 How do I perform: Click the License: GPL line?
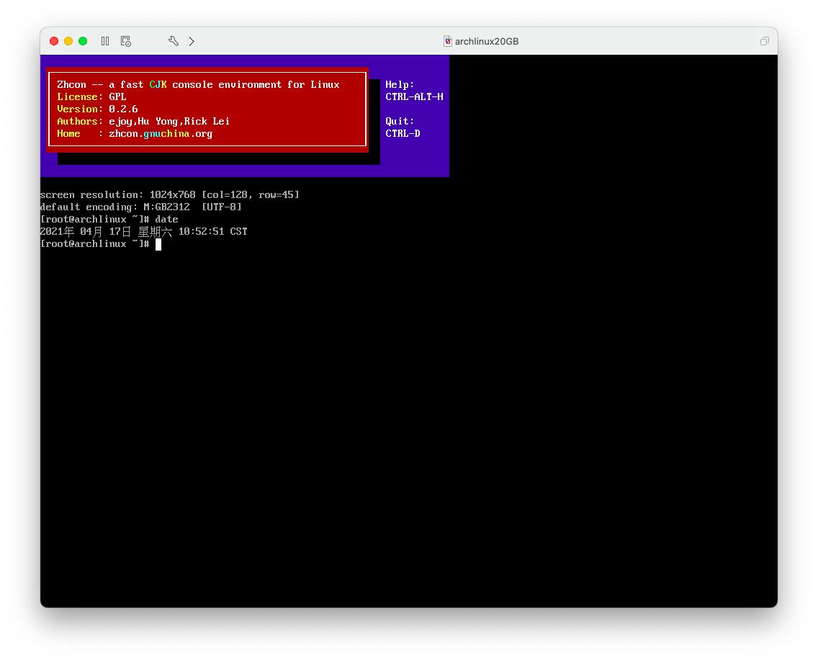click(92, 97)
